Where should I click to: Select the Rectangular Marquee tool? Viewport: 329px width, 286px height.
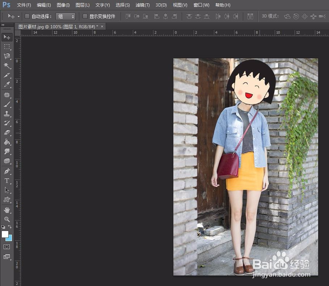tap(7, 47)
